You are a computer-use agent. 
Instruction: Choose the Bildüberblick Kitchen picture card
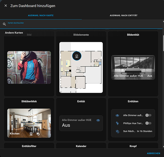[29, 123]
